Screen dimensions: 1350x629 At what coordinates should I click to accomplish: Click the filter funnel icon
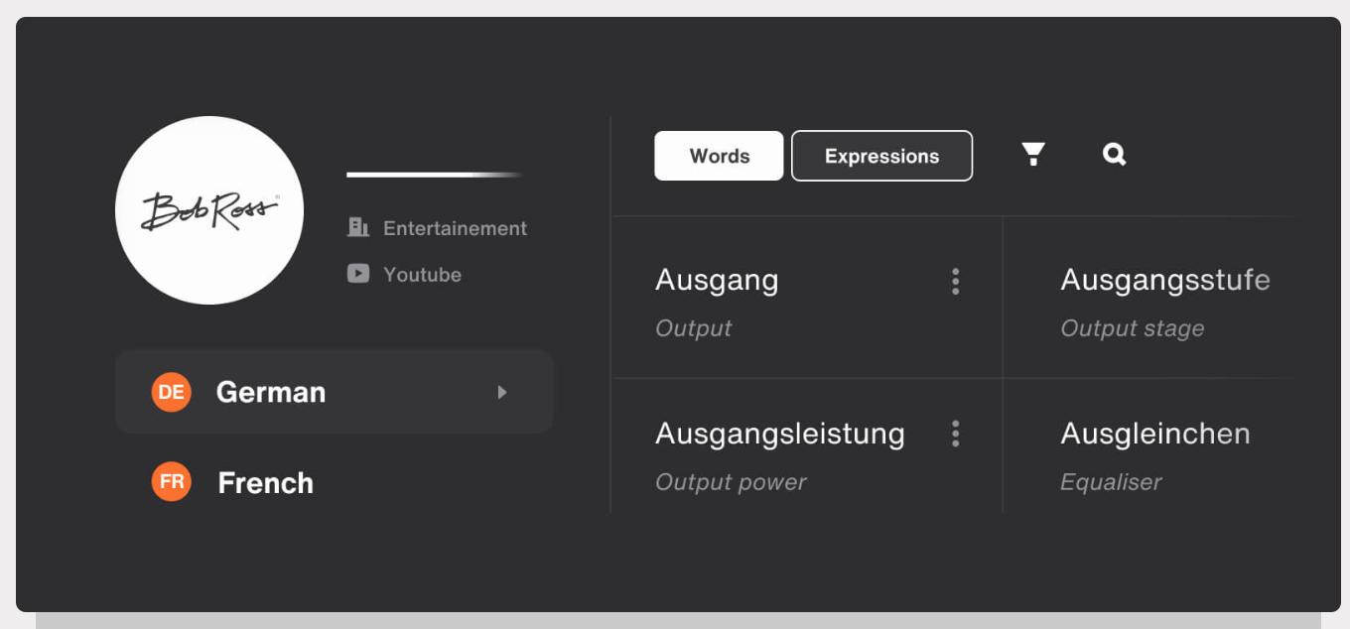tap(1033, 154)
